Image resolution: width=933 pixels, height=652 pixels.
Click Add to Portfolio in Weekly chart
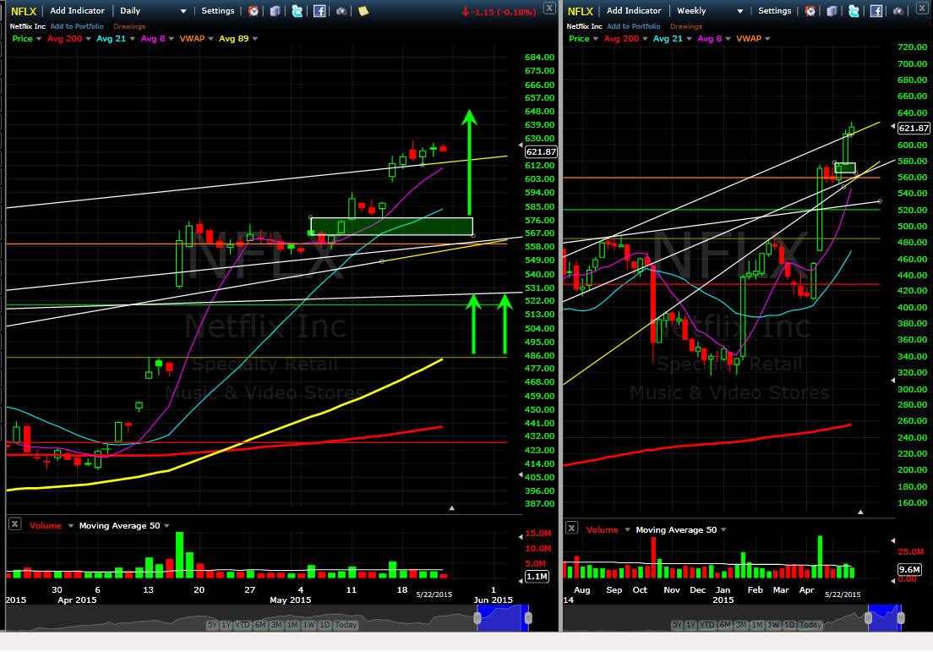634,26
